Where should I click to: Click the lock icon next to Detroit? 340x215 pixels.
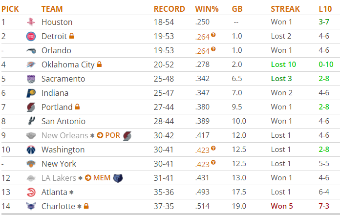[x=71, y=36]
